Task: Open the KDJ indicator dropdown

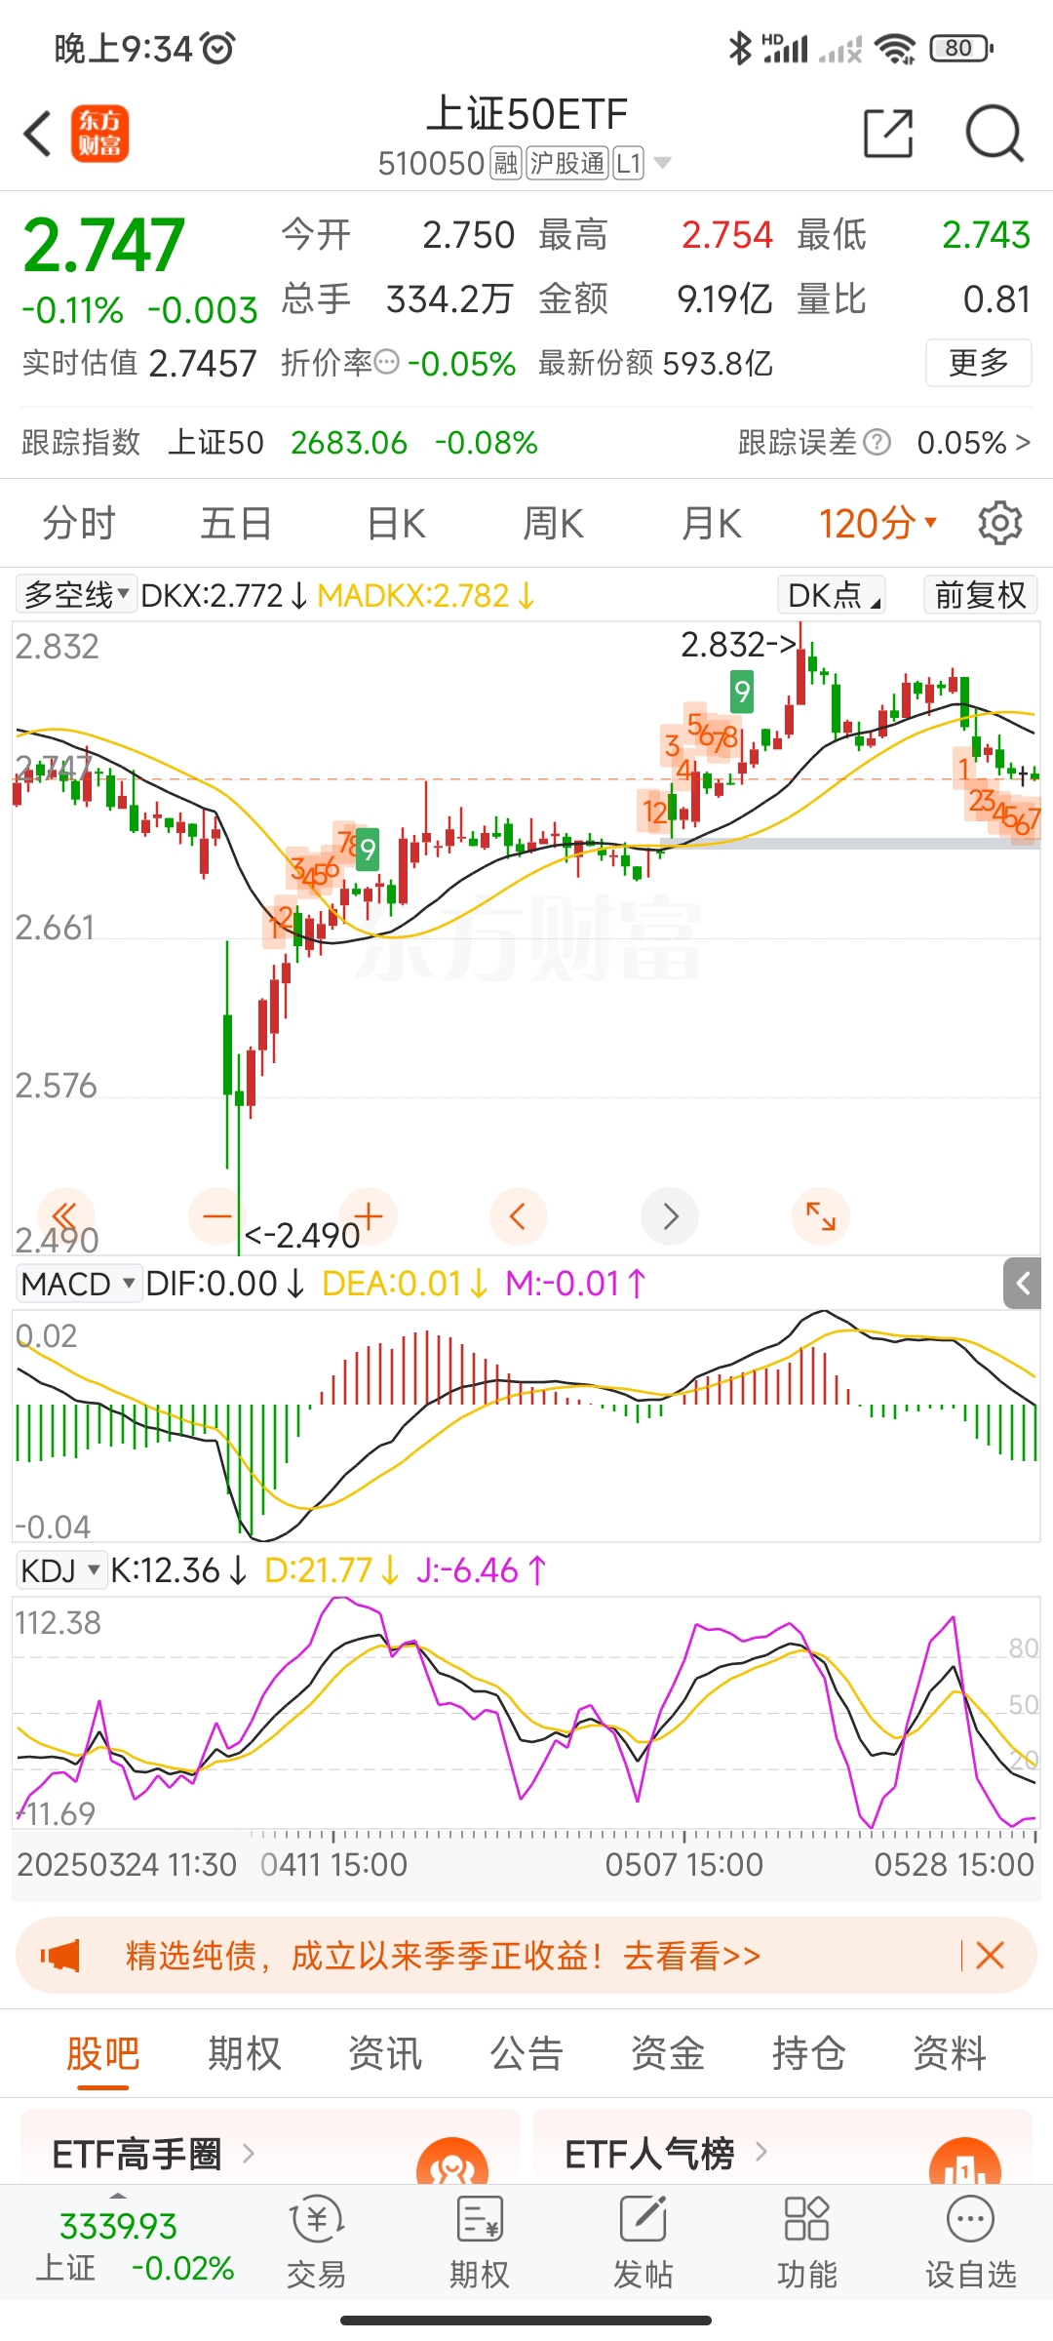Action: (x=59, y=1570)
